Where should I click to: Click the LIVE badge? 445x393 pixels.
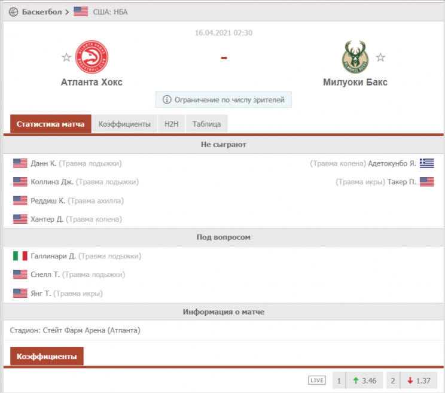click(x=317, y=380)
